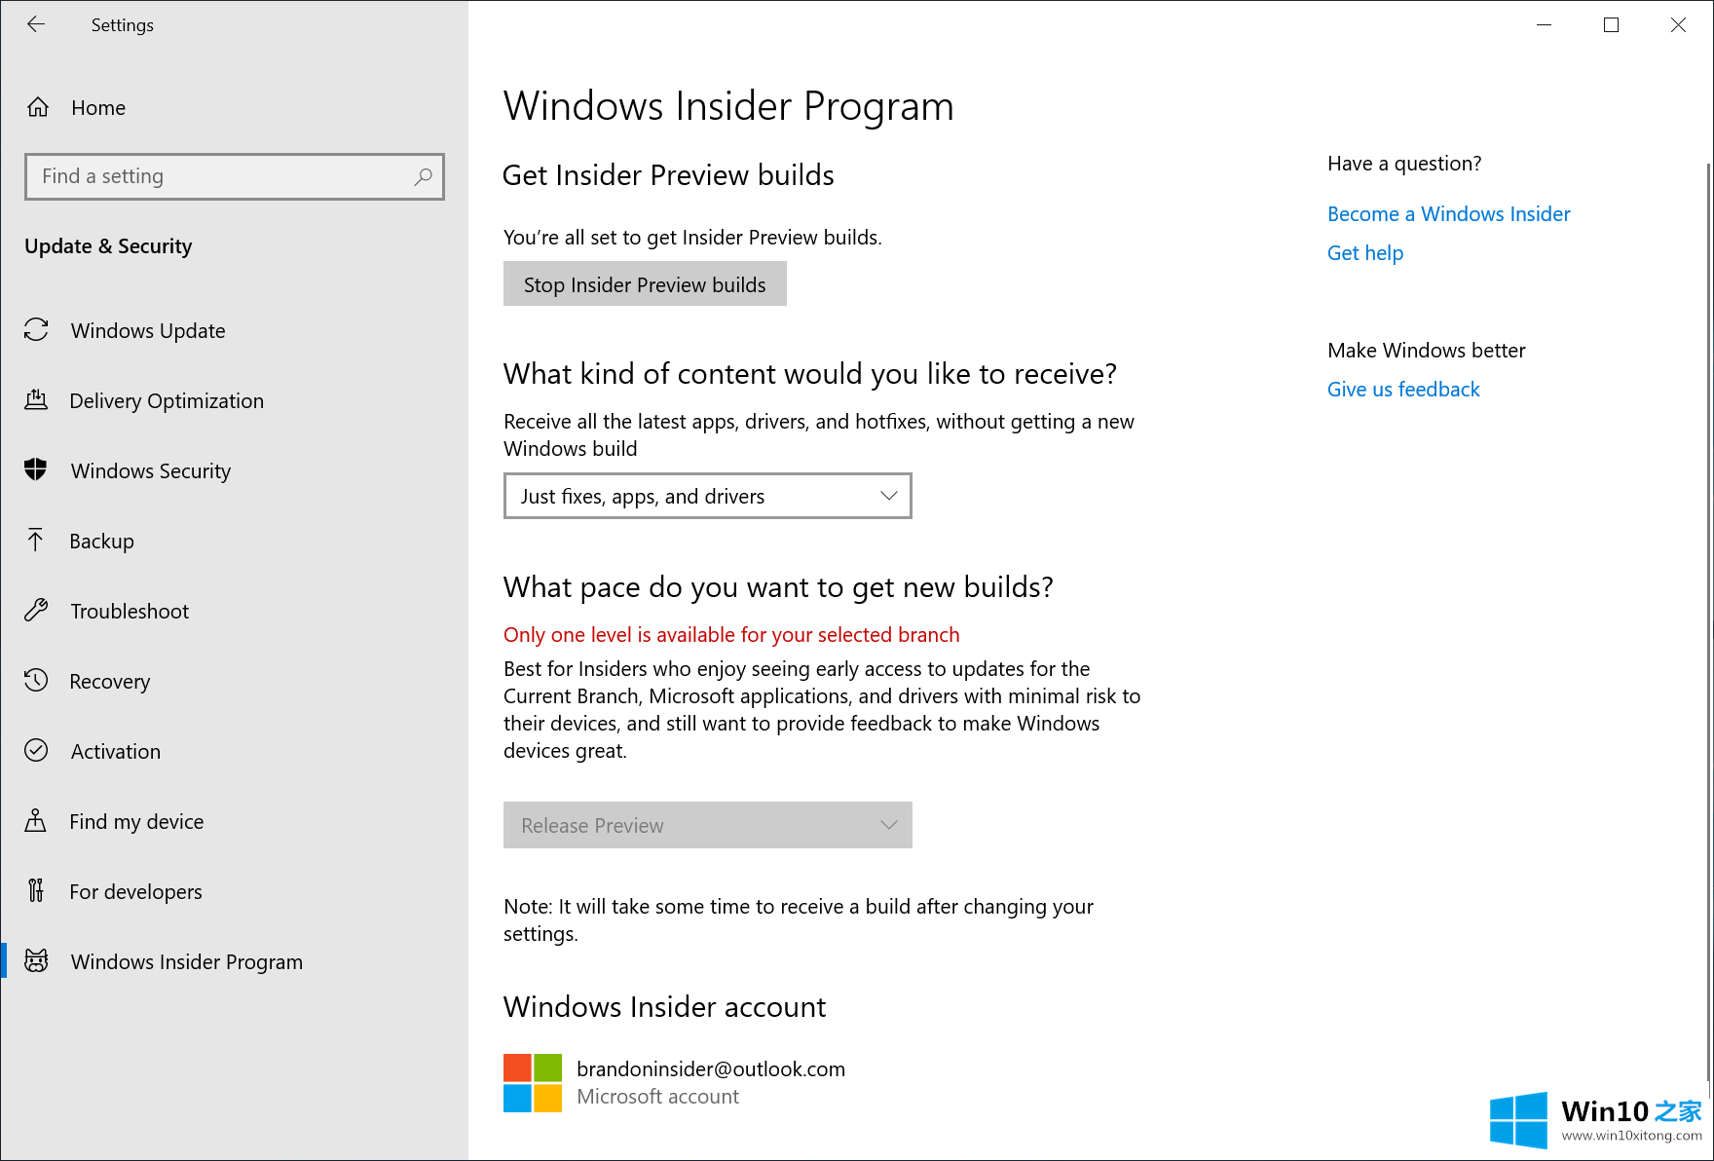Click the Find my device icon
This screenshot has height=1161, width=1714.
pos(36,821)
